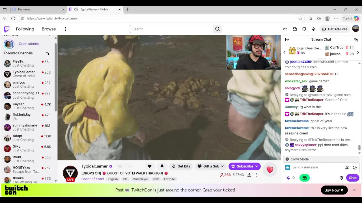The height and width of the screenshot is (203, 362).
Task: Refresh the page
Action: pyautogui.click(x=13, y=18)
